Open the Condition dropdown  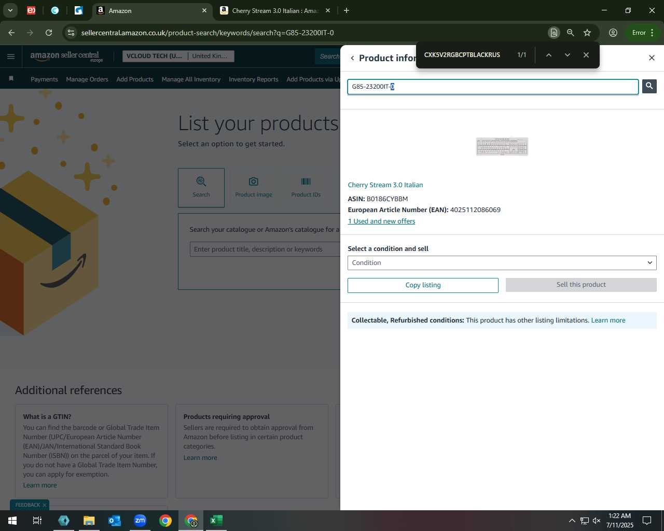(x=502, y=263)
